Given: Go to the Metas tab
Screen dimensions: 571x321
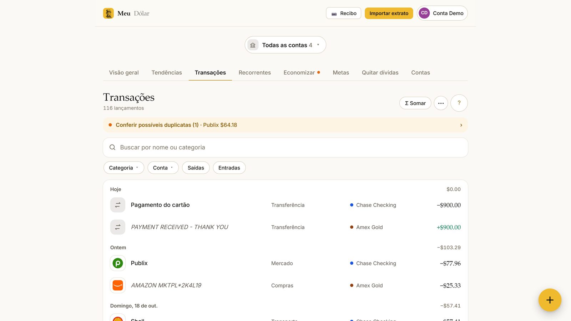Looking at the screenshot, I should tap(341, 72).
